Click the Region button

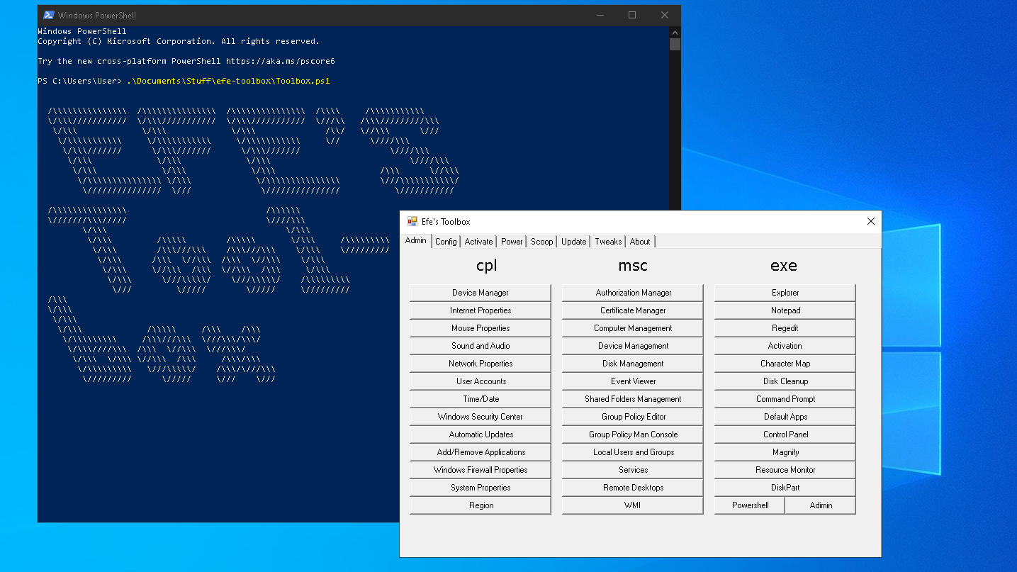[481, 505]
